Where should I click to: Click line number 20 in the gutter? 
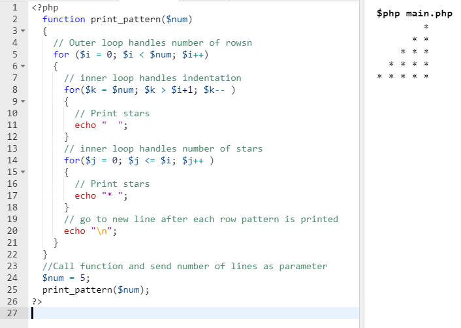(12, 231)
